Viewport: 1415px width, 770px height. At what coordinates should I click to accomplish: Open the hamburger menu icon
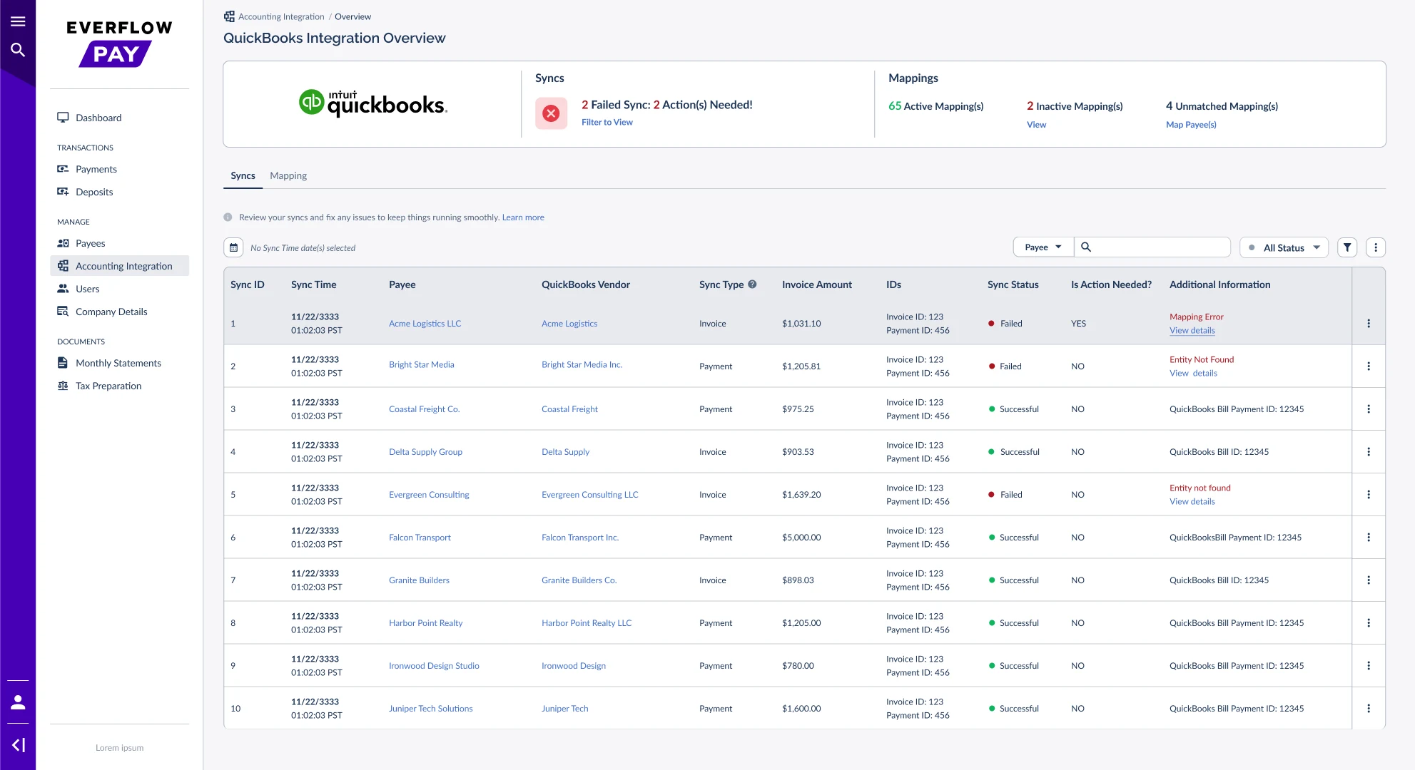[x=18, y=21]
